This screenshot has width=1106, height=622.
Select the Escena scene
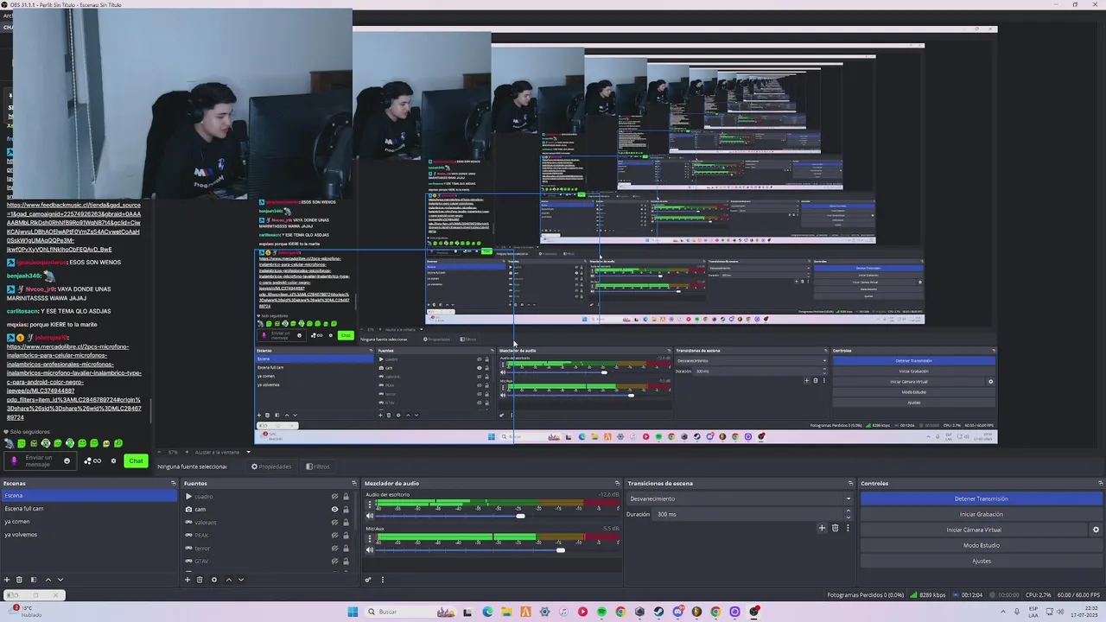click(89, 496)
